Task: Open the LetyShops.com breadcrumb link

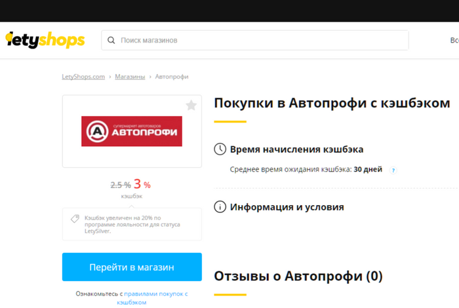Action: (x=83, y=77)
